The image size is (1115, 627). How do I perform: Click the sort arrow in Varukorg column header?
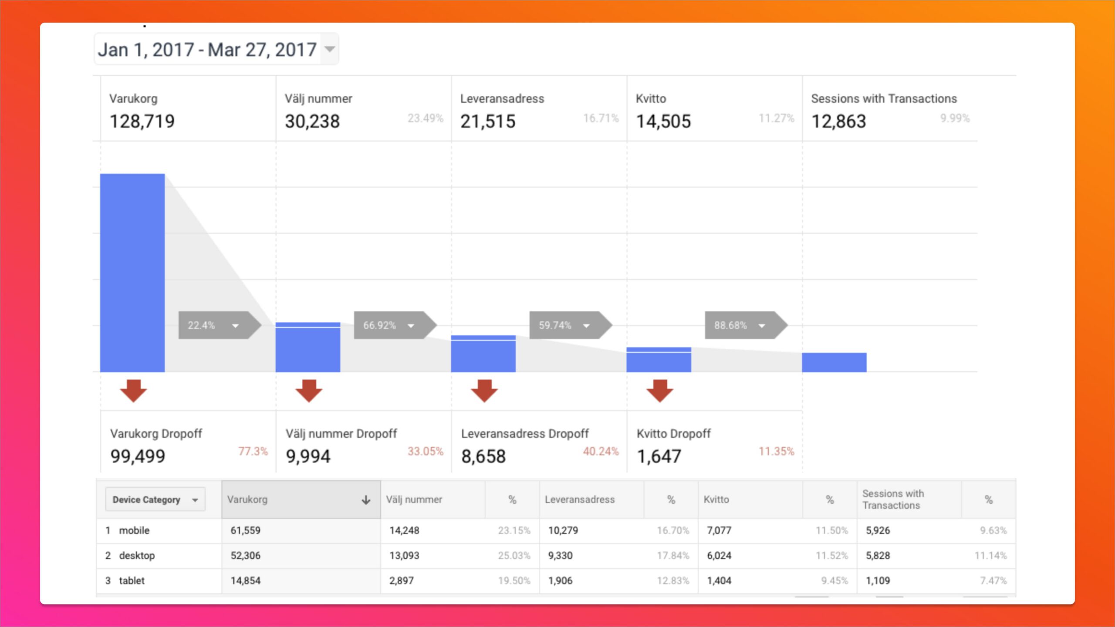pos(366,500)
